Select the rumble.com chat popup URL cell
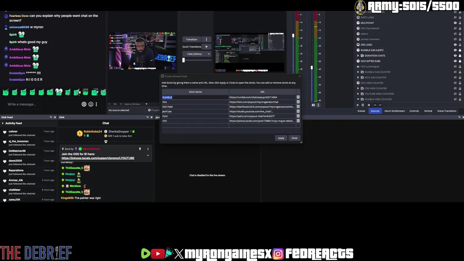 pyautogui.click(x=262, y=97)
